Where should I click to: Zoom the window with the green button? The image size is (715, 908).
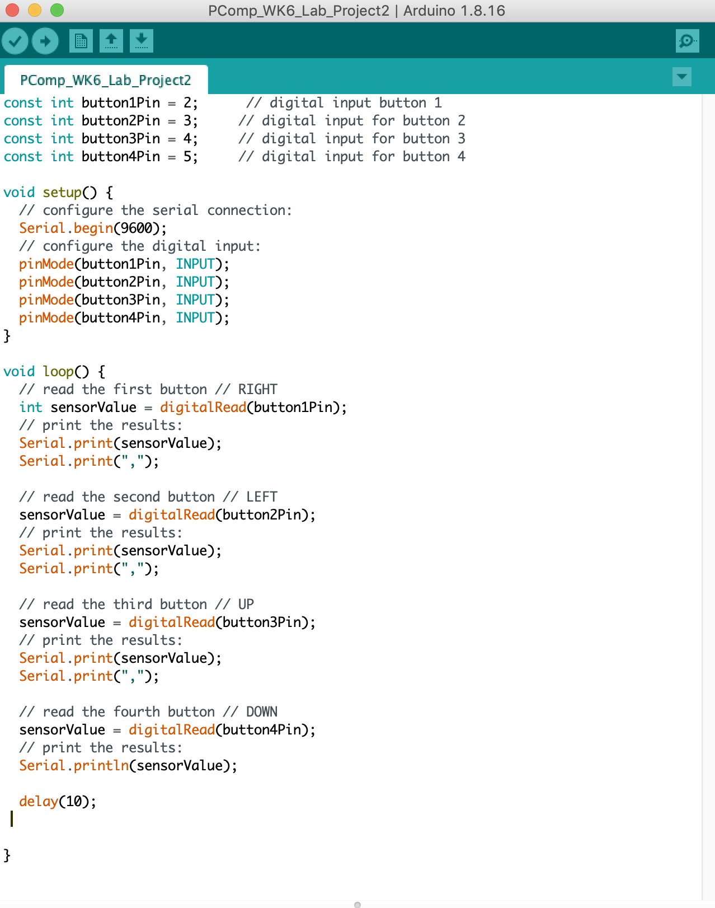click(x=57, y=10)
